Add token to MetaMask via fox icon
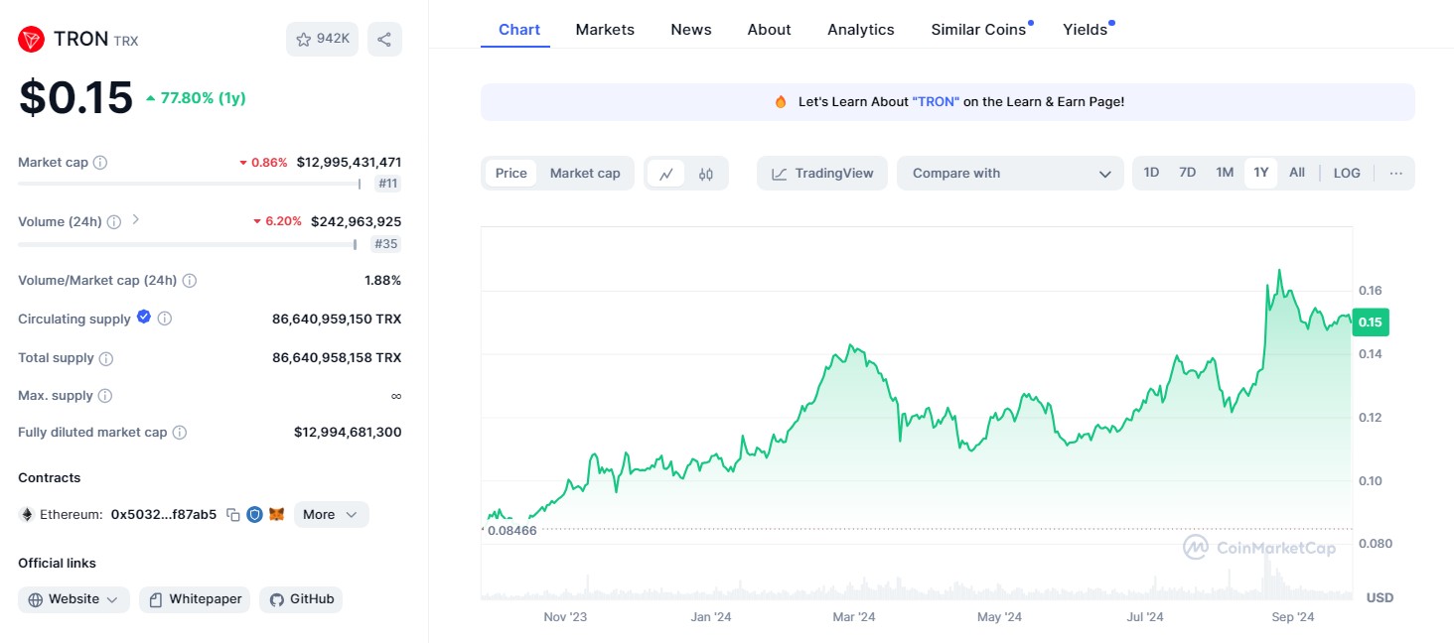 (279, 515)
